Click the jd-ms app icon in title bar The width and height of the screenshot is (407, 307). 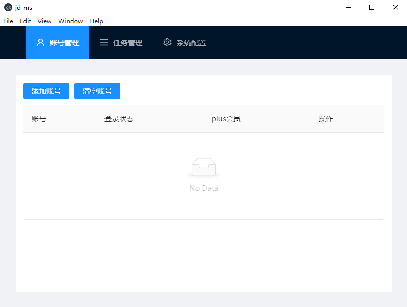[8, 7]
